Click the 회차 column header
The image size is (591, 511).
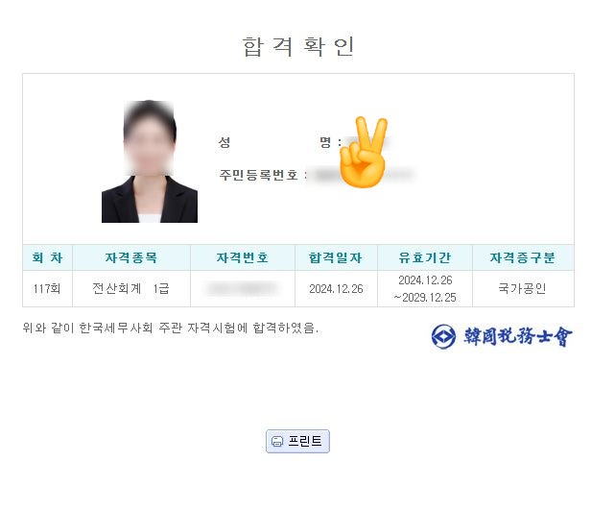tap(48, 257)
